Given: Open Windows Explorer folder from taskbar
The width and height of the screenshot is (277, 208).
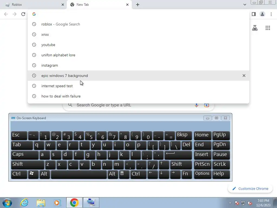Looking at the screenshot, I should (x=41, y=203).
